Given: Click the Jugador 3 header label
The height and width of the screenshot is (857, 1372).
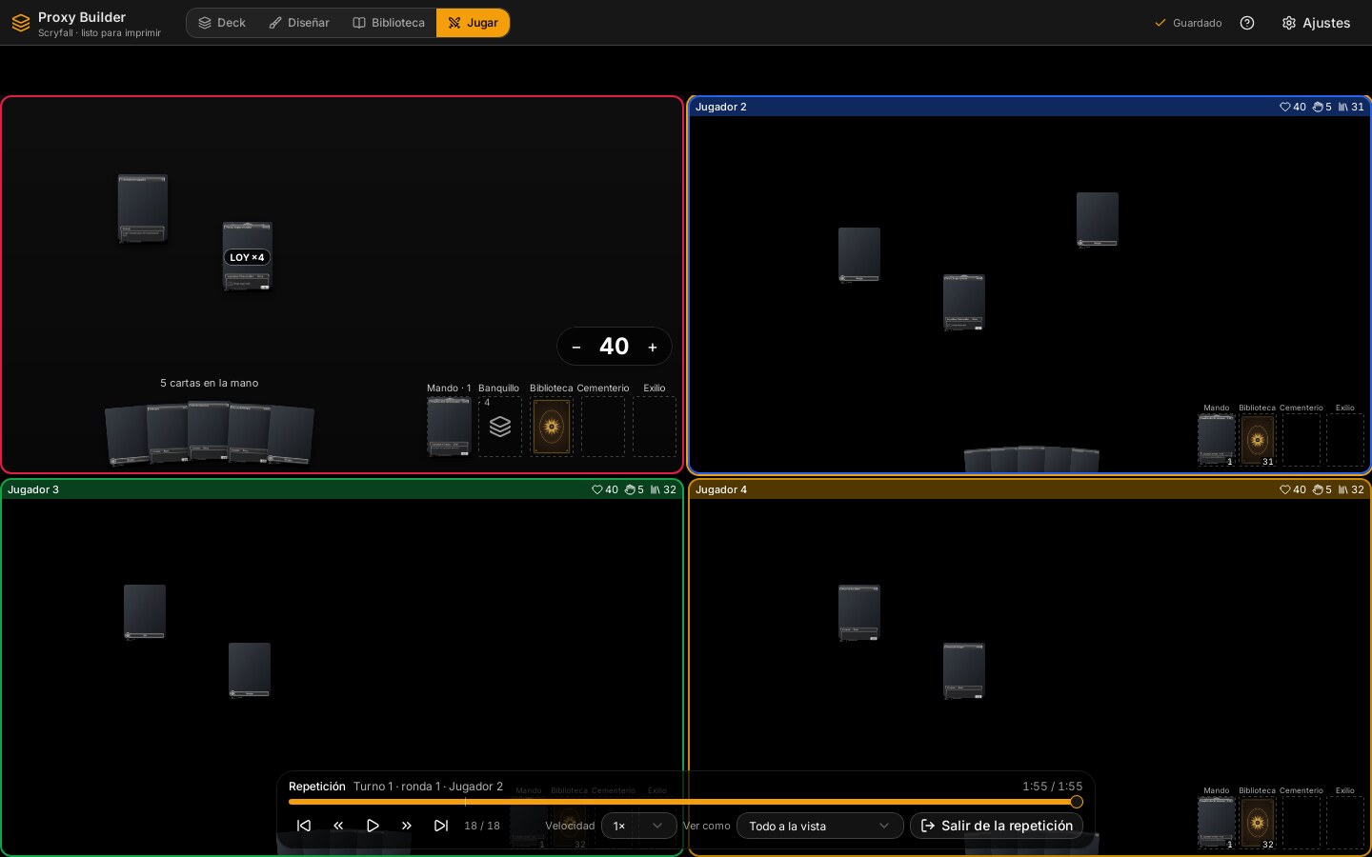Looking at the screenshot, I should pos(33,489).
